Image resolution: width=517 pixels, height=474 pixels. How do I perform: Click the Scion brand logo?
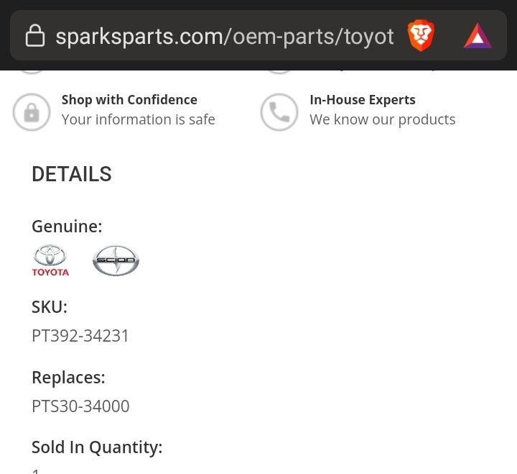(x=116, y=260)
